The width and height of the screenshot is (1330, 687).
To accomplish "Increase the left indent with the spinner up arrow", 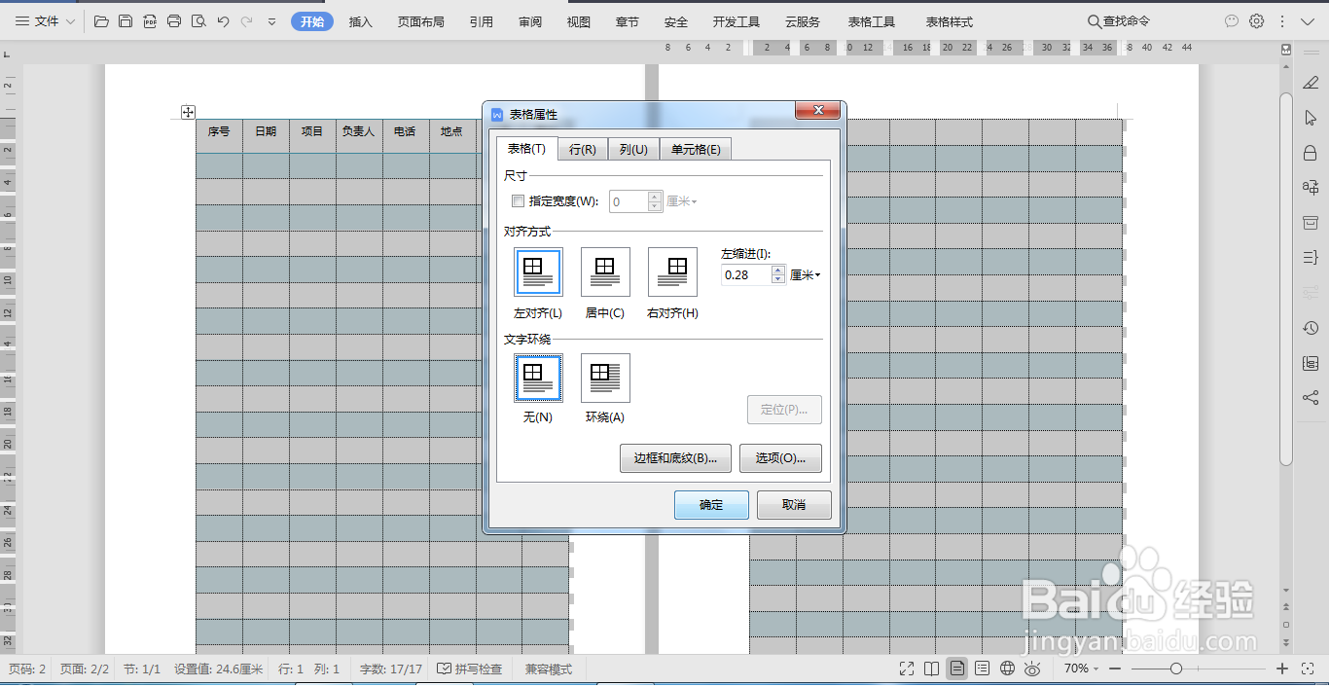I will pos(778,271).
